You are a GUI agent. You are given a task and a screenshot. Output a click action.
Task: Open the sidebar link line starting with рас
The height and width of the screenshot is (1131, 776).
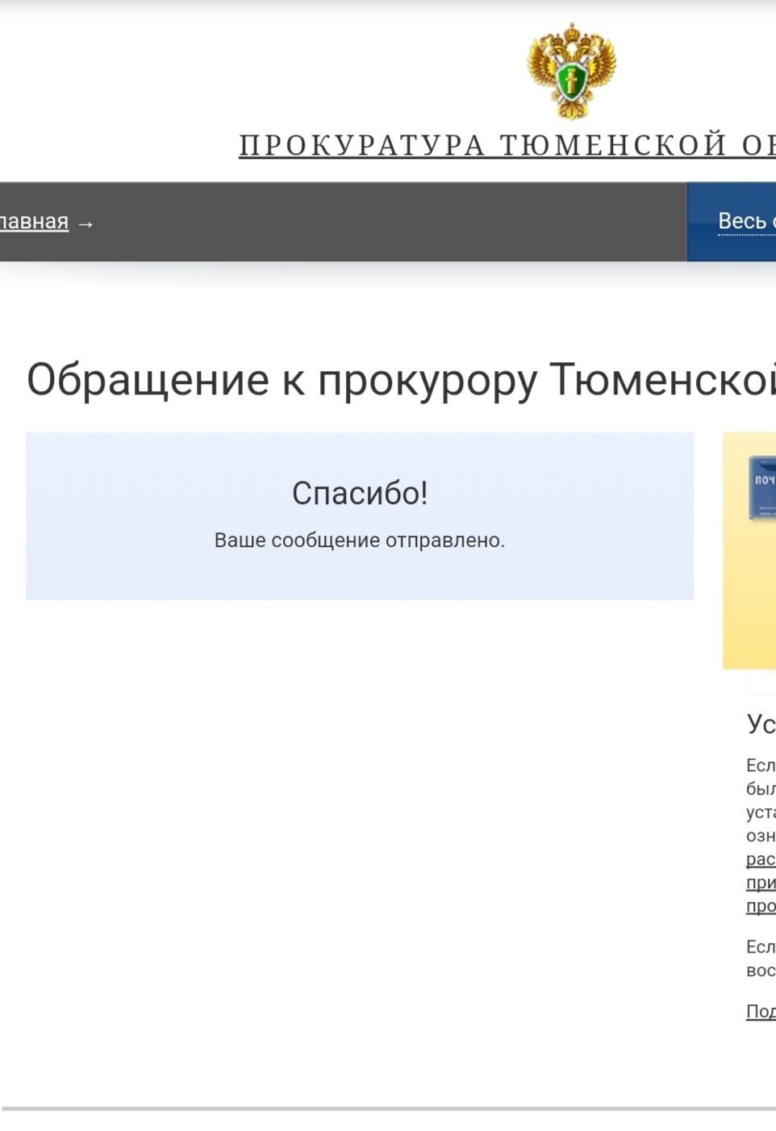click(x=761, y=859)
